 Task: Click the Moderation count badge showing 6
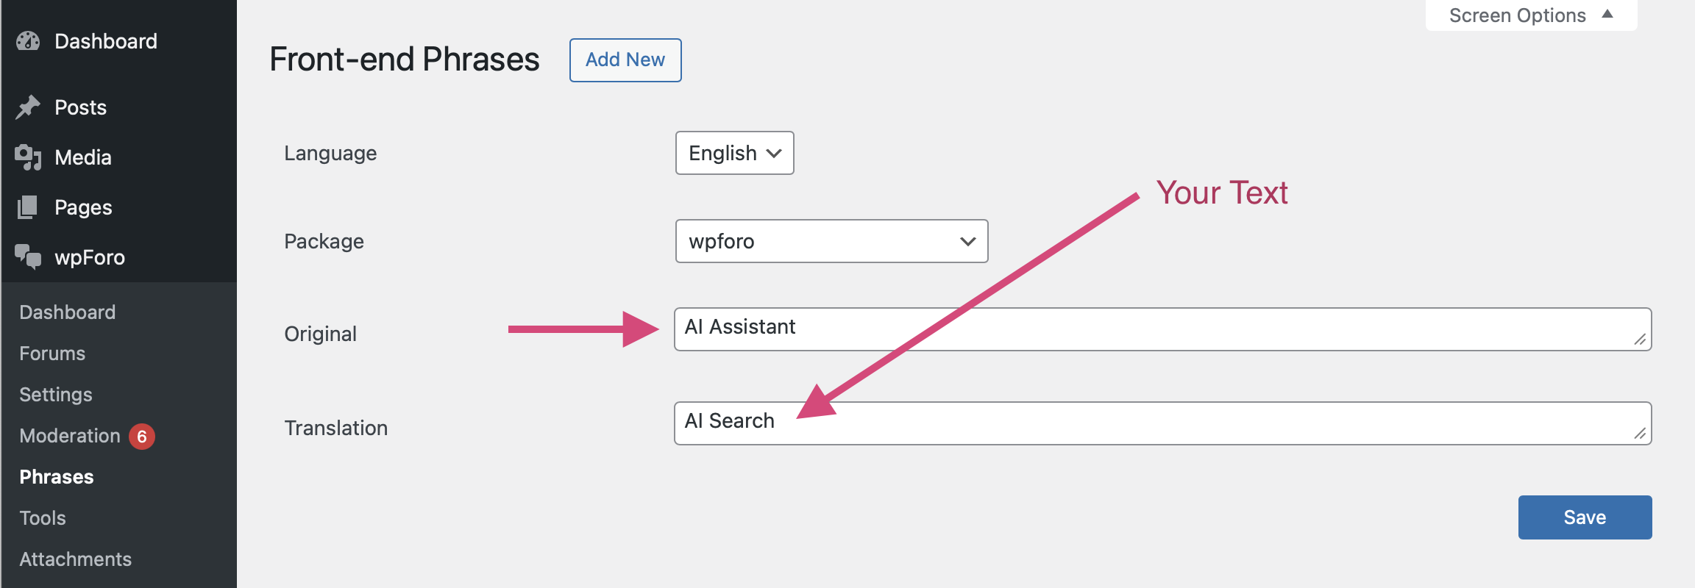tap(142, 436)
